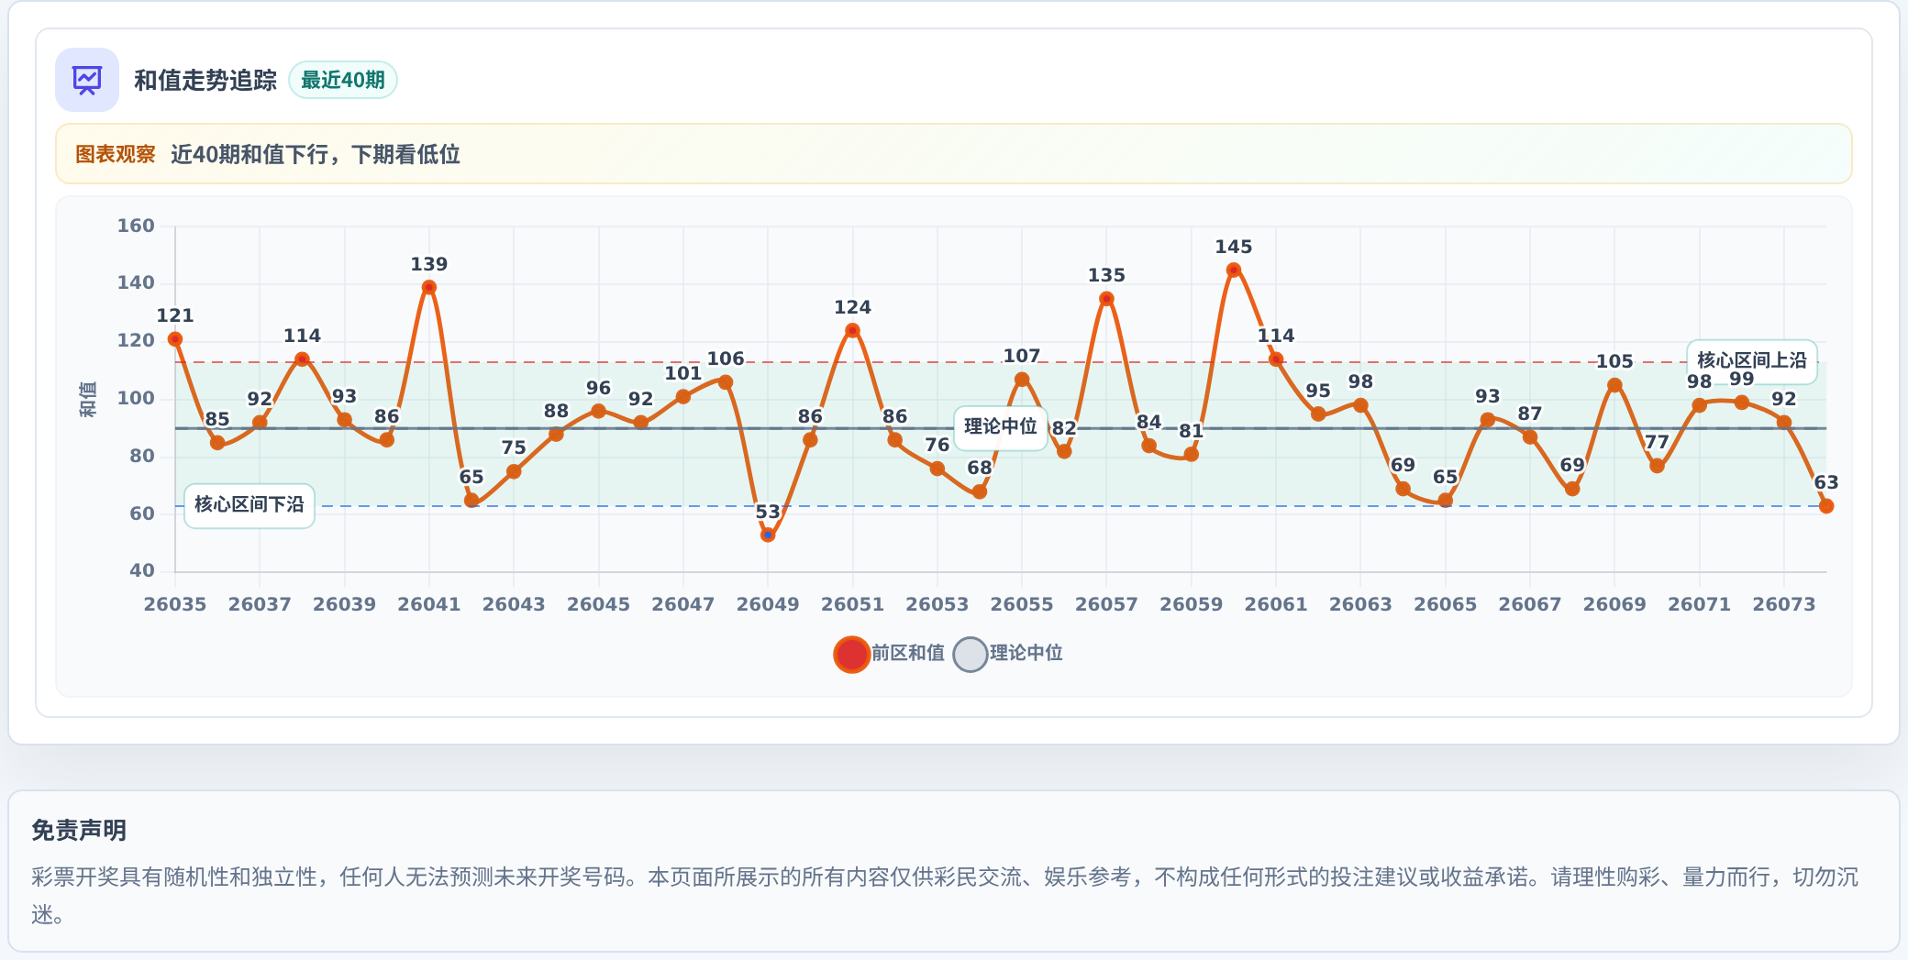This screenshot has width=1908, height=960.
Task: Click the red 前区和值 legend circle
Action: (852, 655)
